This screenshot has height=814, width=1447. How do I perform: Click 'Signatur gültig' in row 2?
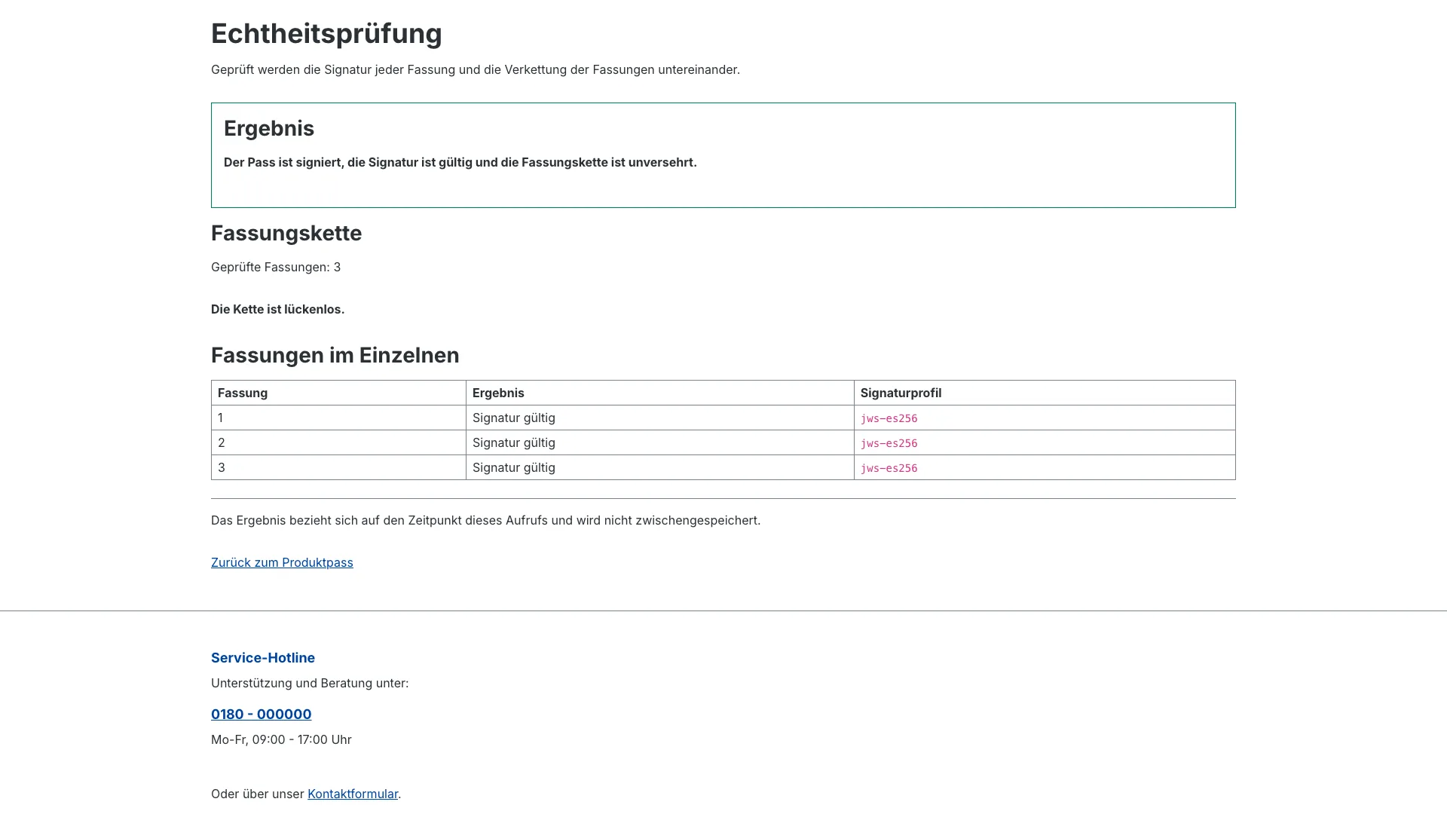pos(514,442)
